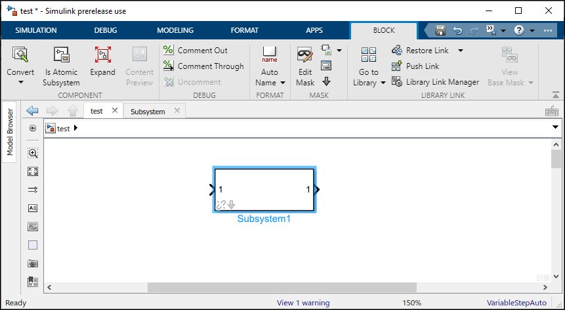The image size is (565, 310).
Task: Navigate back with the blue arrow
Action: 32,110
